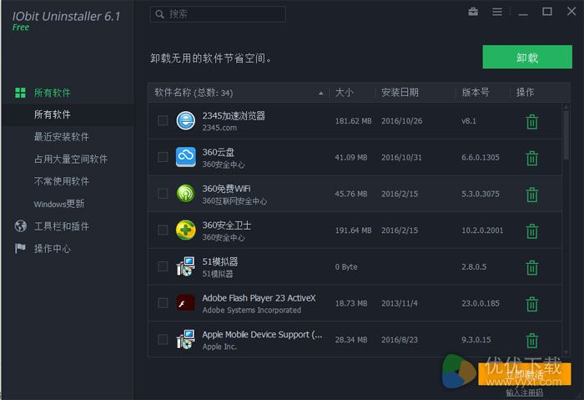Click the list vertical scrollbar thumb

click(566, 134)
